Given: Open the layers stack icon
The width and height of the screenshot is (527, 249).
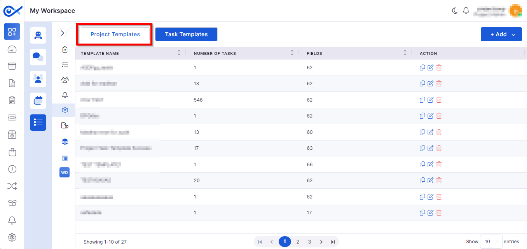Looking at the screenshot, I should [65, 142].
